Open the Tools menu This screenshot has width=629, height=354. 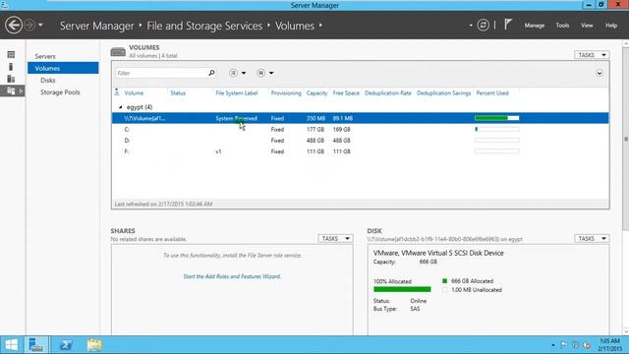click(x=562, y=26)
